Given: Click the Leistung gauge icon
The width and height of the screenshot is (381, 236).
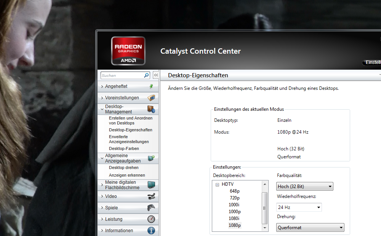Looking at the screenshot, I should [151, 219].
